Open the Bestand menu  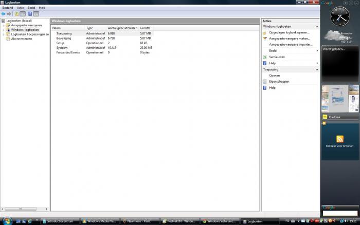8,8
